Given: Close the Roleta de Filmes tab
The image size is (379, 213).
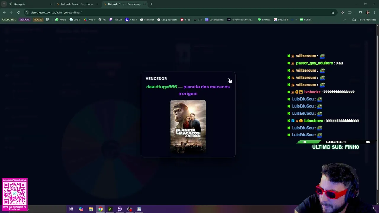Looking at the screenshot, I should click(x=144, y=4).
